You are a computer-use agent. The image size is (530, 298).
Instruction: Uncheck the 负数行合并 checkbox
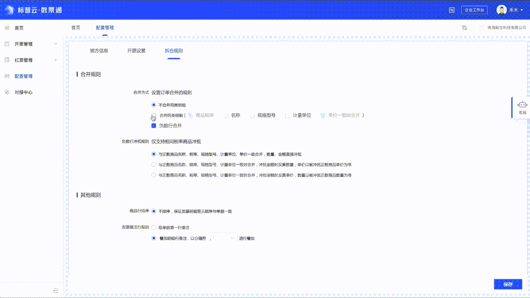pyautogui.click(x=154, y=125)
